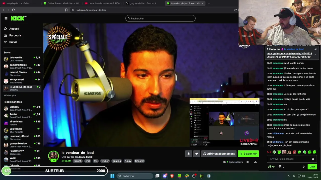Expand the pinned message with the chevron

pos(315,54)
